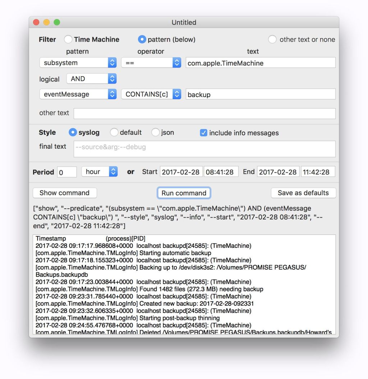Select the Time Machine filter radio button
The height and width of the screenshot is (379, 368).
68,40
